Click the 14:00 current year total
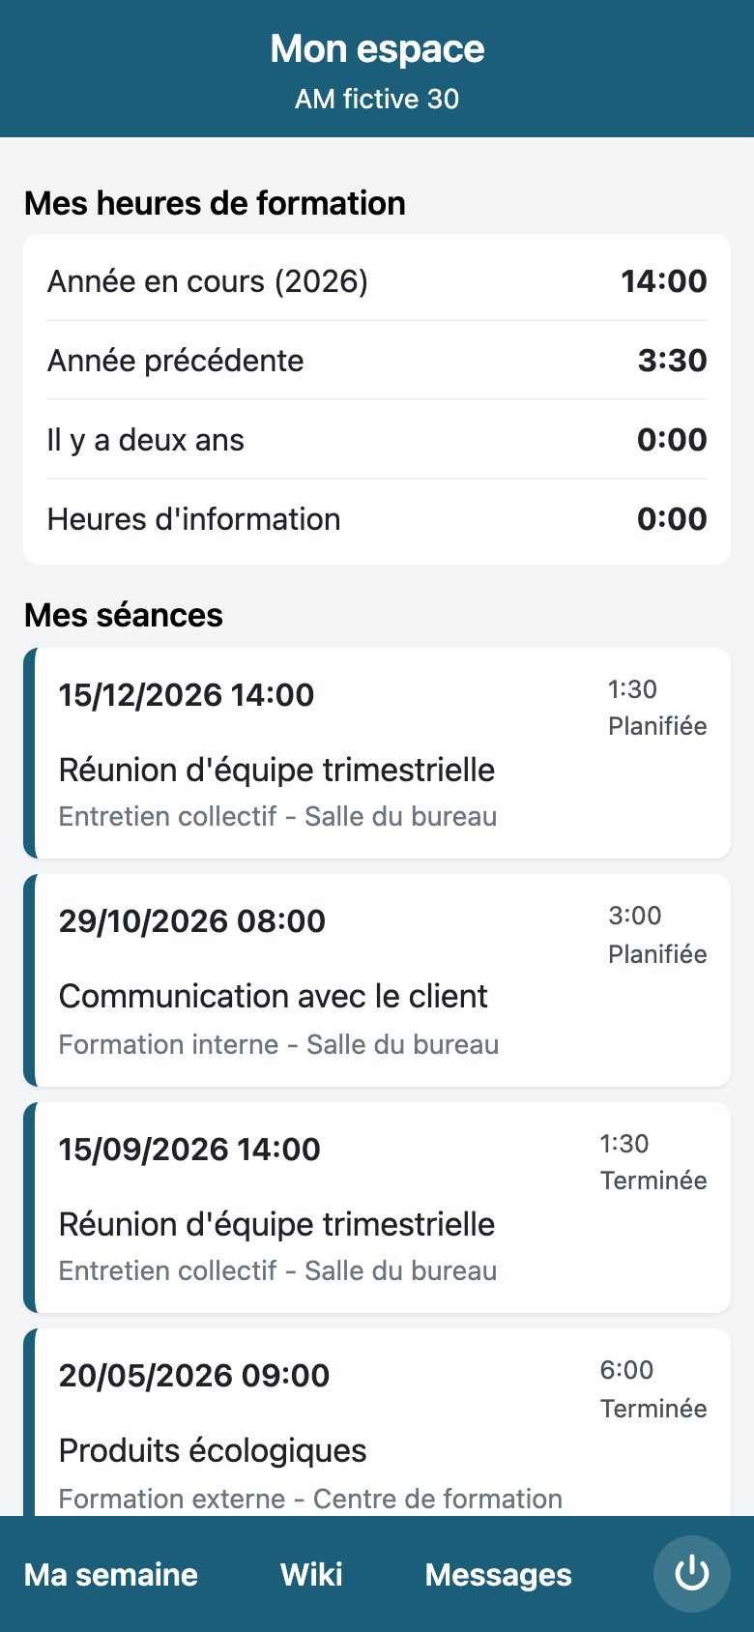The image size is (754, 1632). tap(664, 281)
